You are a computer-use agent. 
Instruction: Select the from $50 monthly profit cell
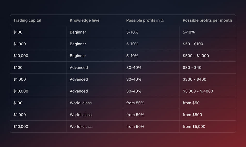point(191,103)
